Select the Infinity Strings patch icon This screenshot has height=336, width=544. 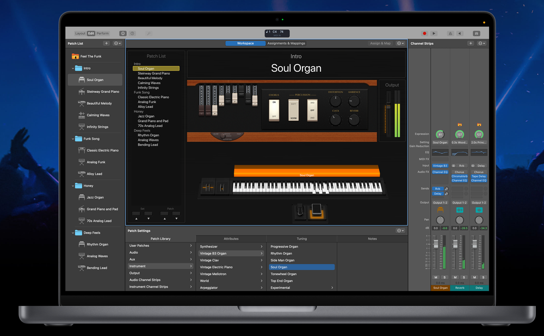82,127
